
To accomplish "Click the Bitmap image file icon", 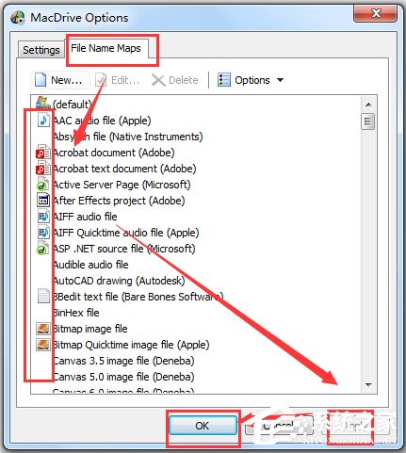I will (x=43, y=329).
